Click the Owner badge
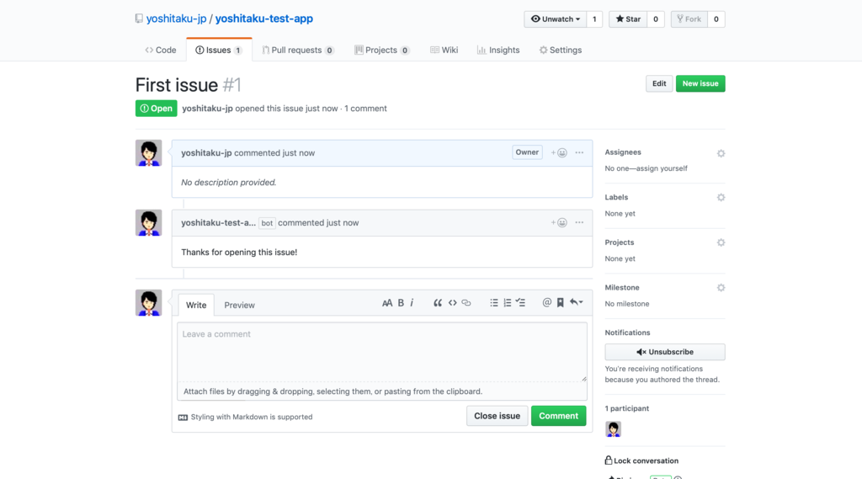Image resolution: width=862 pixels, height=479 pixels. tap(527, 152)
